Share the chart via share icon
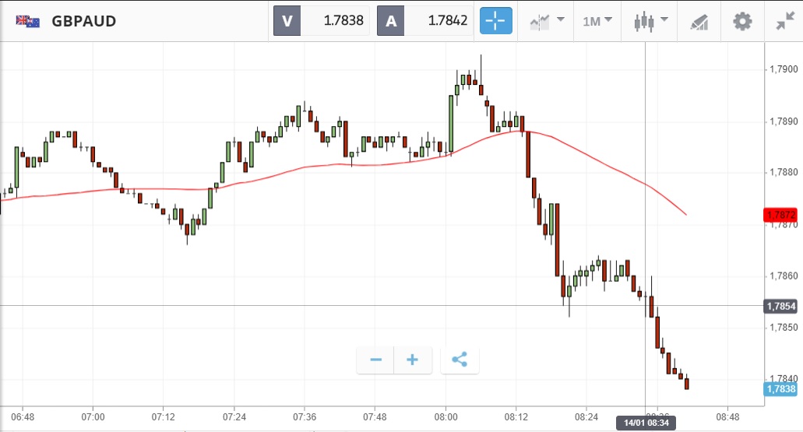 pyautogui.click(x=460, y=360)
